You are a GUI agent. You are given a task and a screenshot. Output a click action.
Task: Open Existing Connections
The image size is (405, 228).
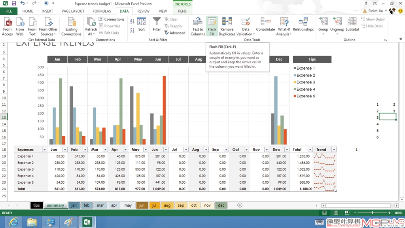click(71, 27)
